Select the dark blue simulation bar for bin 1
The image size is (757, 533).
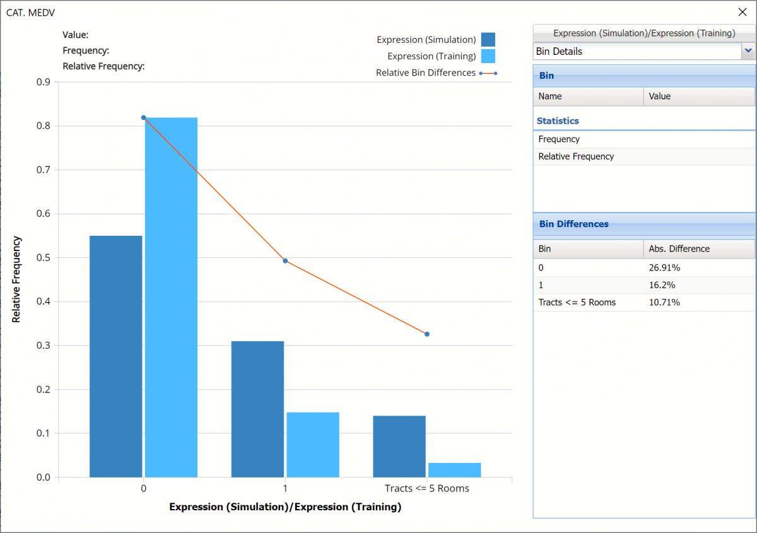[257, 409]
